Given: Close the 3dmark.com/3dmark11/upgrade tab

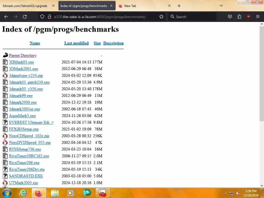Looking at the screenshot, I should click(x=53, y=6).
